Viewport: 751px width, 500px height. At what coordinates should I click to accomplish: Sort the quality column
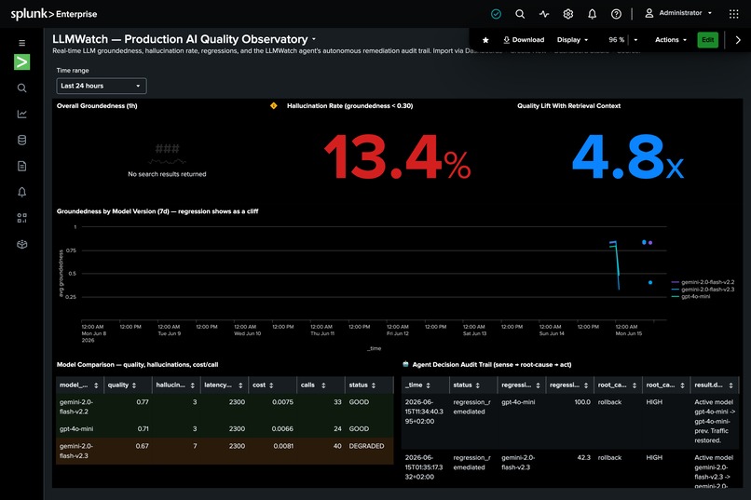tap(134, 385)
